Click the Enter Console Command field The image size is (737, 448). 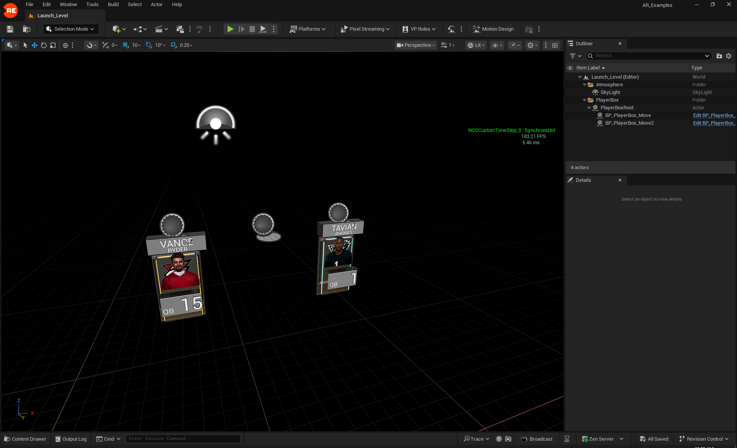pyautogui.click(x=183, y=438)
